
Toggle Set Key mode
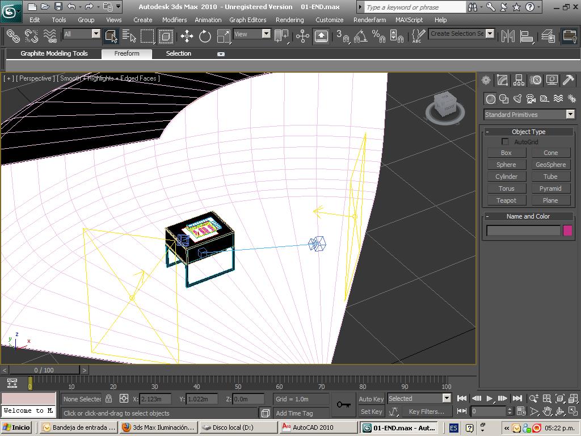(x=371, y=412)
